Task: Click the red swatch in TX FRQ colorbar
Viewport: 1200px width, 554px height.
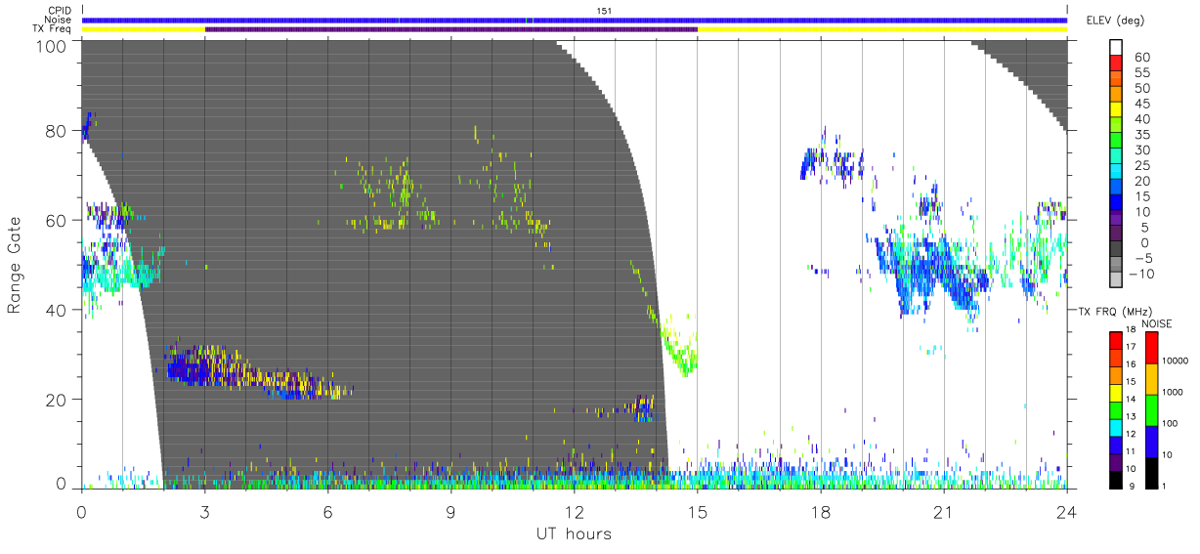Action: point(1116,339)
